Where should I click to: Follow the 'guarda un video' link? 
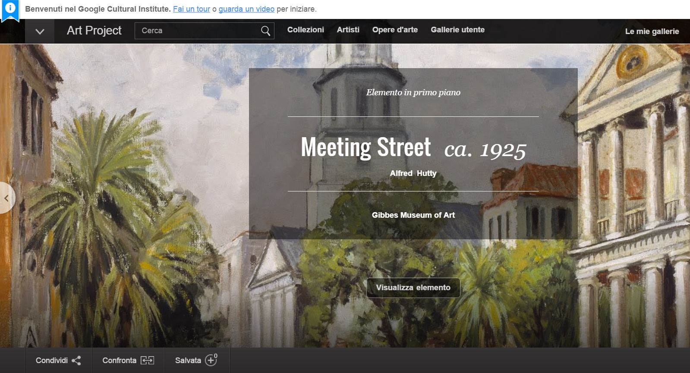tap(246, 9)
